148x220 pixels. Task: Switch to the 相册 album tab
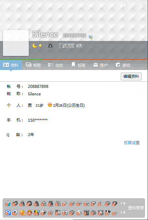33,65
